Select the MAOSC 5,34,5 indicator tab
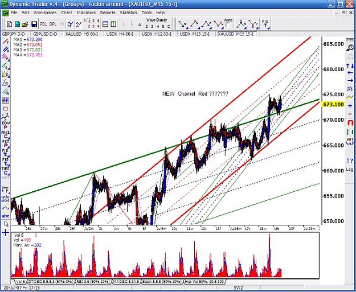This screenshot has height=292, width=356. click(126, 282)
